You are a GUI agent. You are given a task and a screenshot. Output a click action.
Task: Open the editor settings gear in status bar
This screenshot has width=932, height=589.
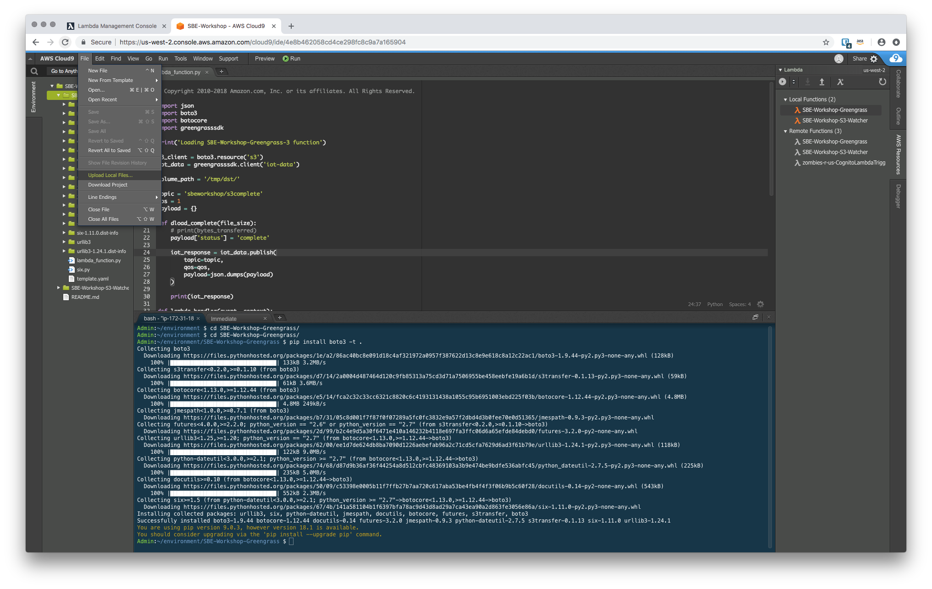tap(760, 304)
